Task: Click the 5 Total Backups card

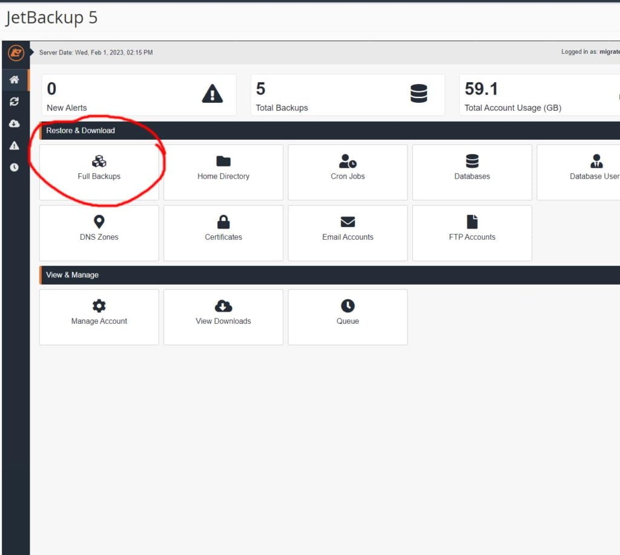Action: pos(348,95)
